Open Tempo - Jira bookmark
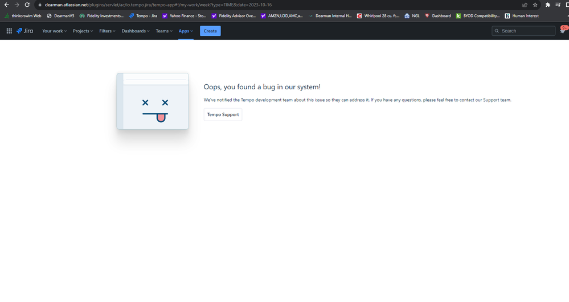This screenshot has width=569, height=302. click(x=143, y=16)
